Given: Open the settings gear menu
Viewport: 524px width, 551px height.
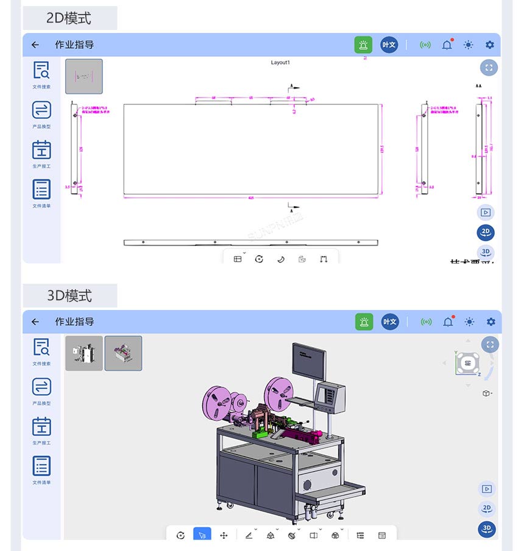Looking at the screenshot, I should (489, 45).
